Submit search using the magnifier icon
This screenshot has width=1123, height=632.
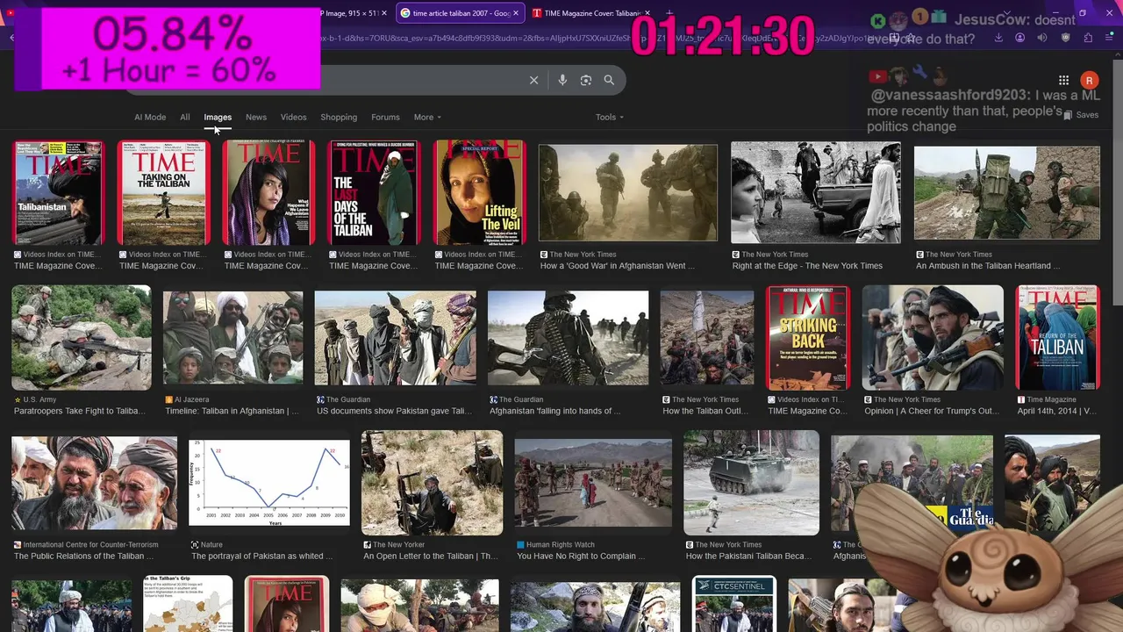(609, 80)
